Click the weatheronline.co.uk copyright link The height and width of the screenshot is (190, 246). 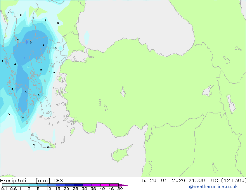[213, 187]
